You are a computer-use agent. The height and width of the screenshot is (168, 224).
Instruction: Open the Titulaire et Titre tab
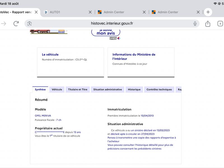click(78, 90)
